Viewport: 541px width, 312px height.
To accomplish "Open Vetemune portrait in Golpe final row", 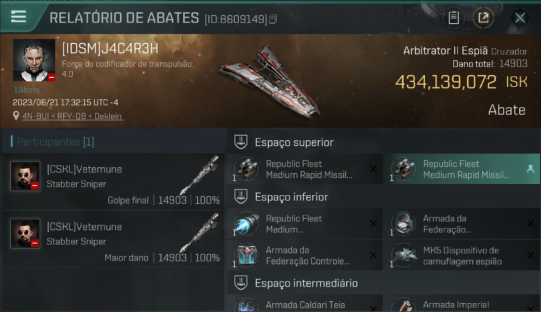I will (25, 176).
